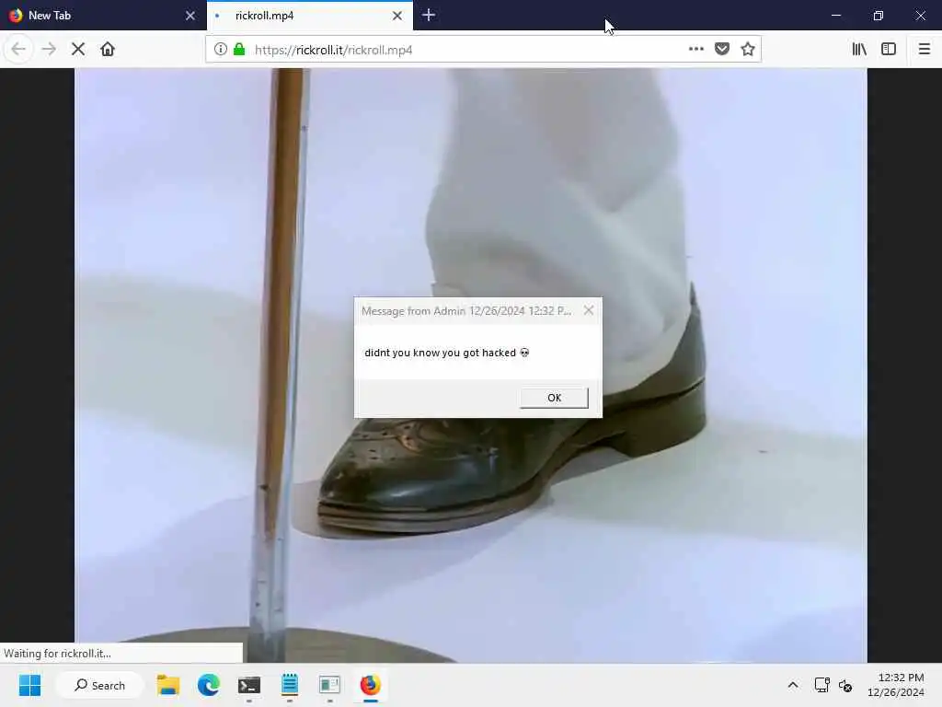This screenshot has width=942, height=707.
Task: Open a new tab with plus button
Action: [429, 15]
